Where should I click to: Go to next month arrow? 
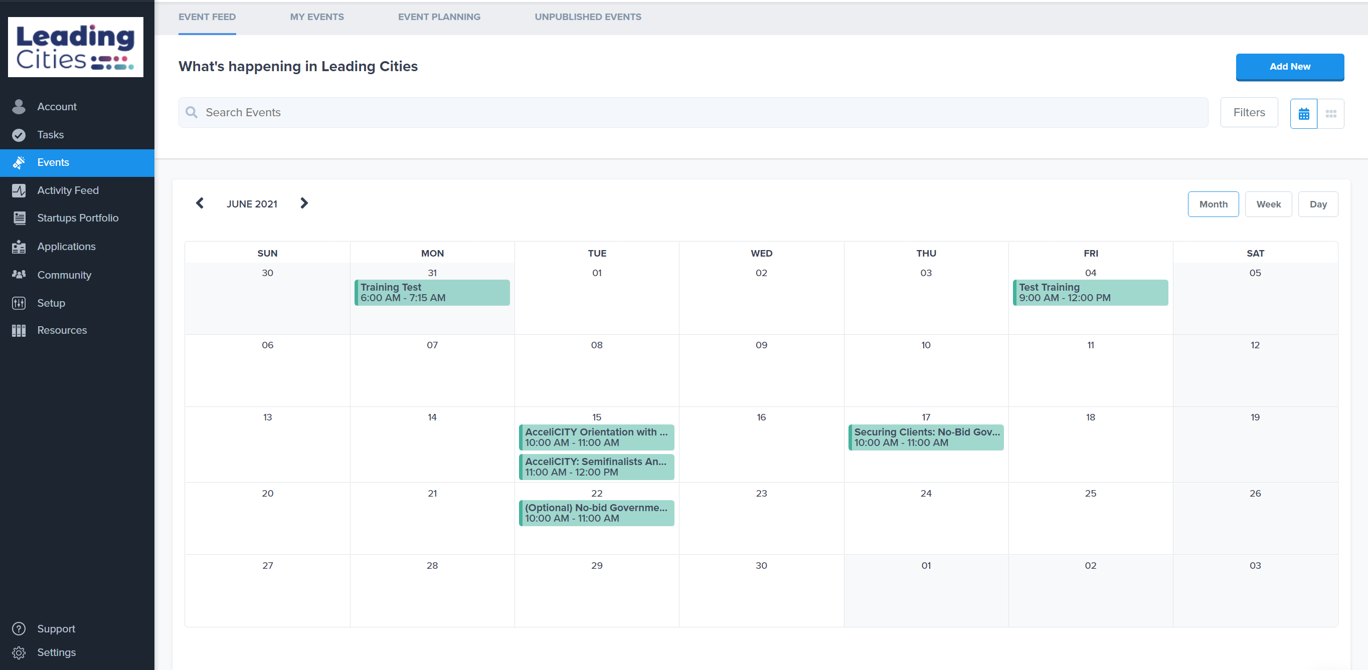point(304,203)
